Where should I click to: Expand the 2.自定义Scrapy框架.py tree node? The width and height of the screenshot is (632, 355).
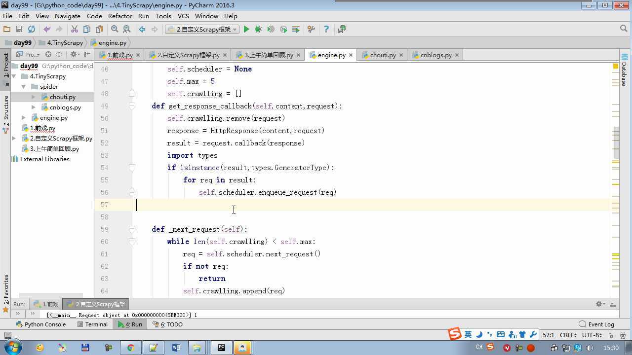point(14,139)
